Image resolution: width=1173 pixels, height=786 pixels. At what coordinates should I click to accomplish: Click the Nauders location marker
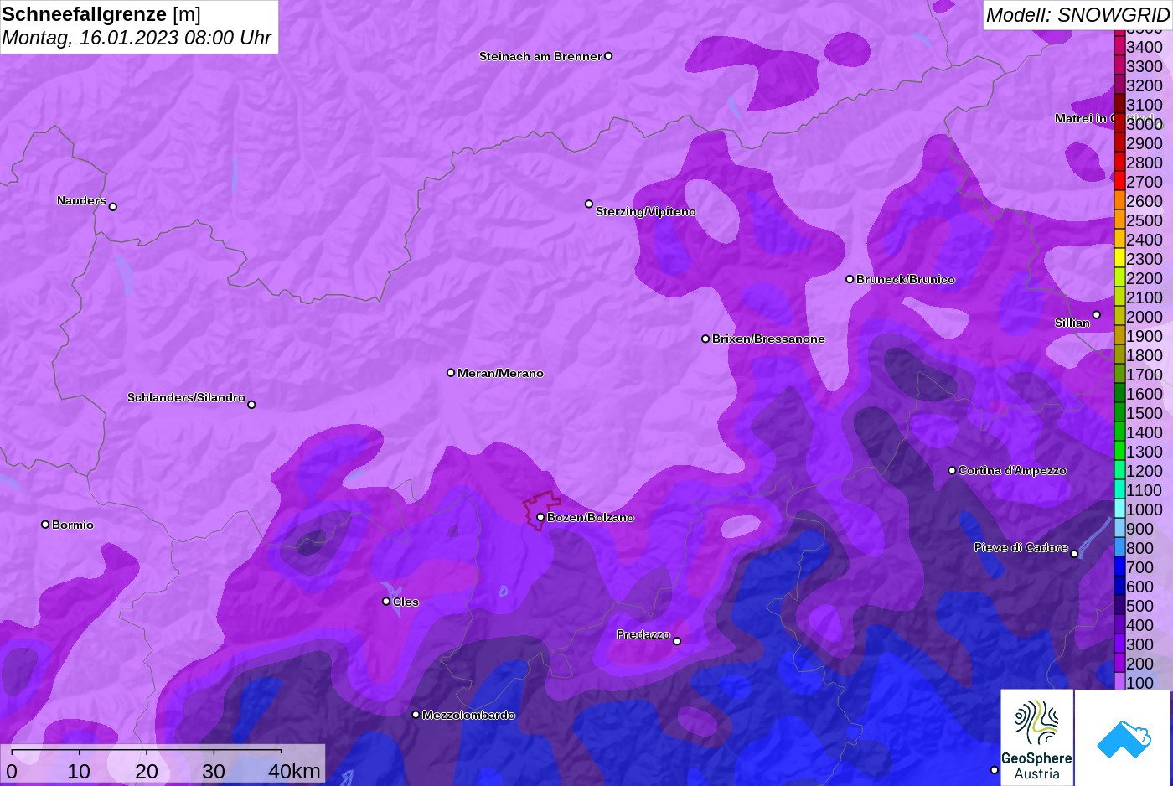[x=113, y=206]
